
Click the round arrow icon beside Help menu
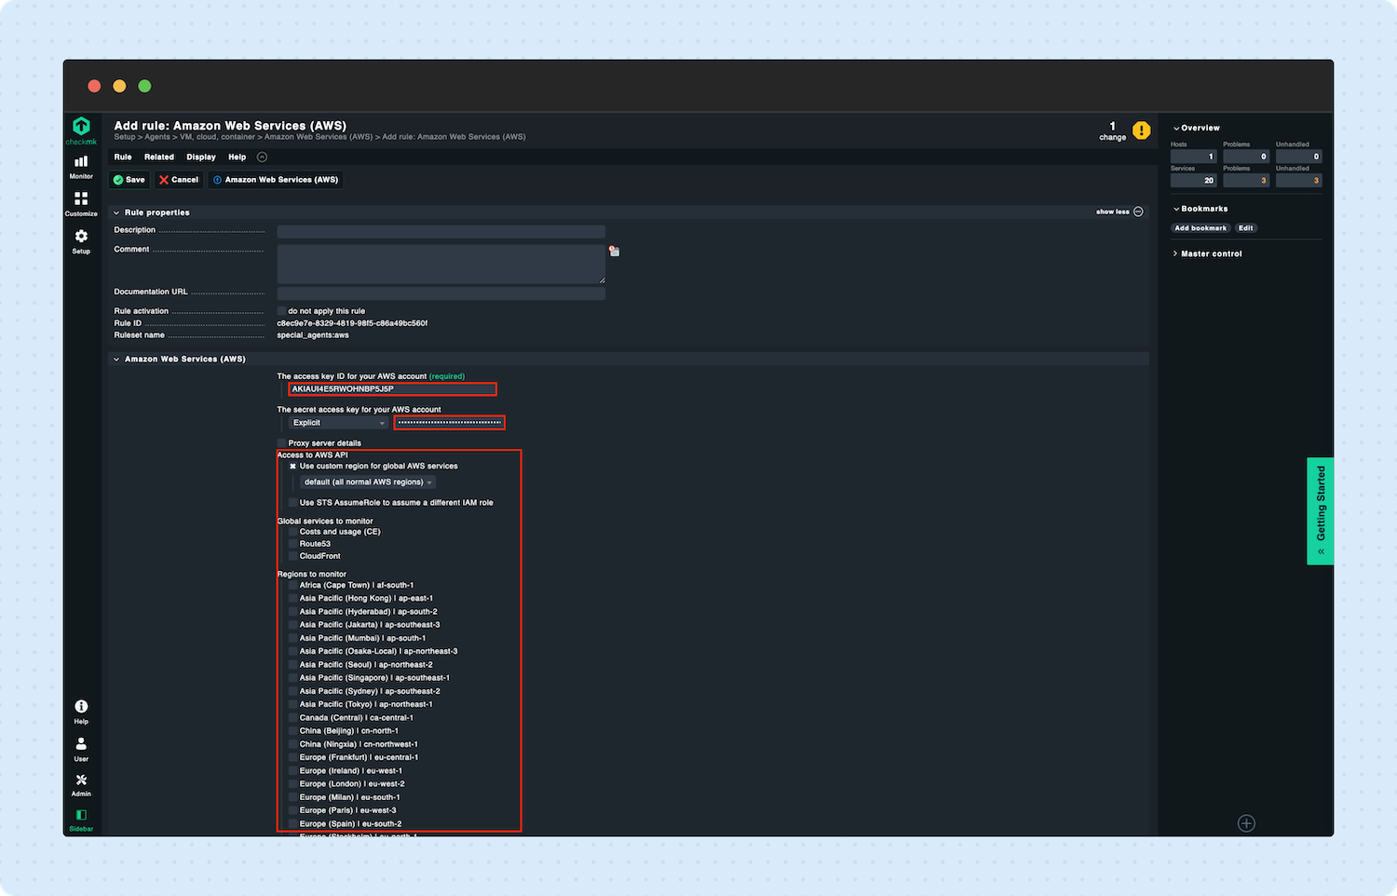click(x=262, y=157)
